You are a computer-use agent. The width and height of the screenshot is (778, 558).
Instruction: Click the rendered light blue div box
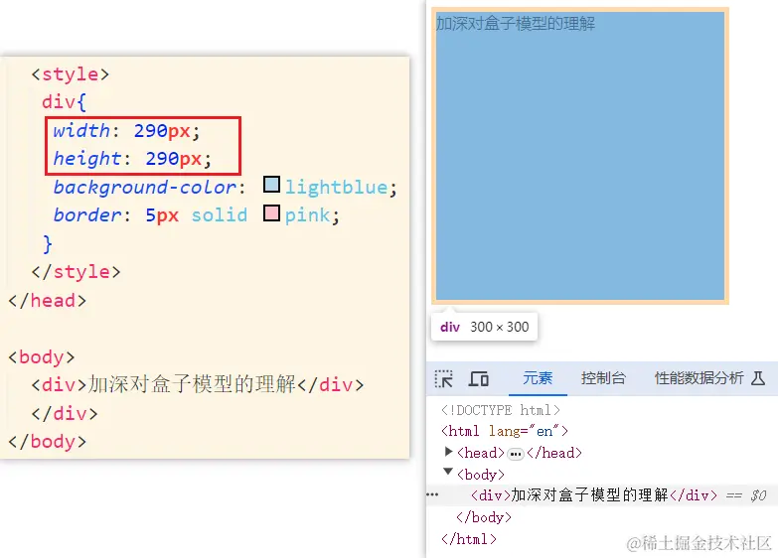coord(580,156)
